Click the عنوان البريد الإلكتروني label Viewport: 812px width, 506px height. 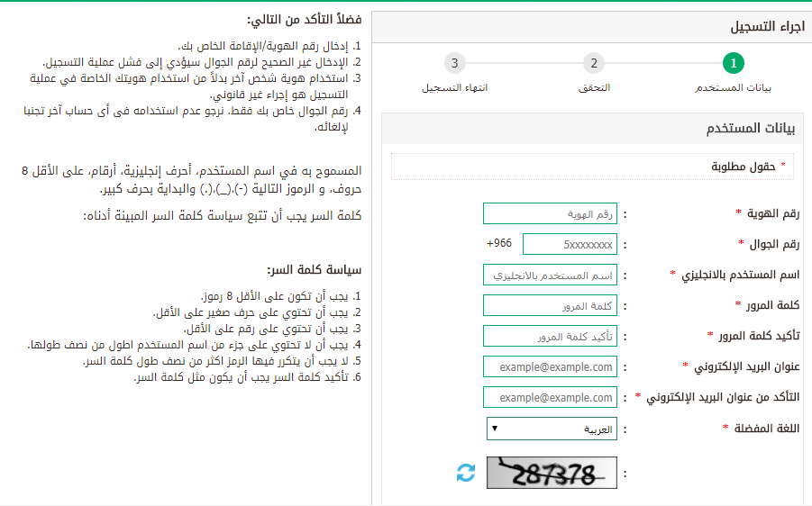747,366
